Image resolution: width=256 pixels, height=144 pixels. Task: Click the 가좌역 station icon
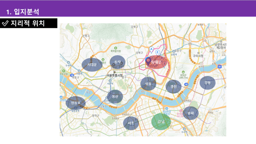tap(79, 71)
